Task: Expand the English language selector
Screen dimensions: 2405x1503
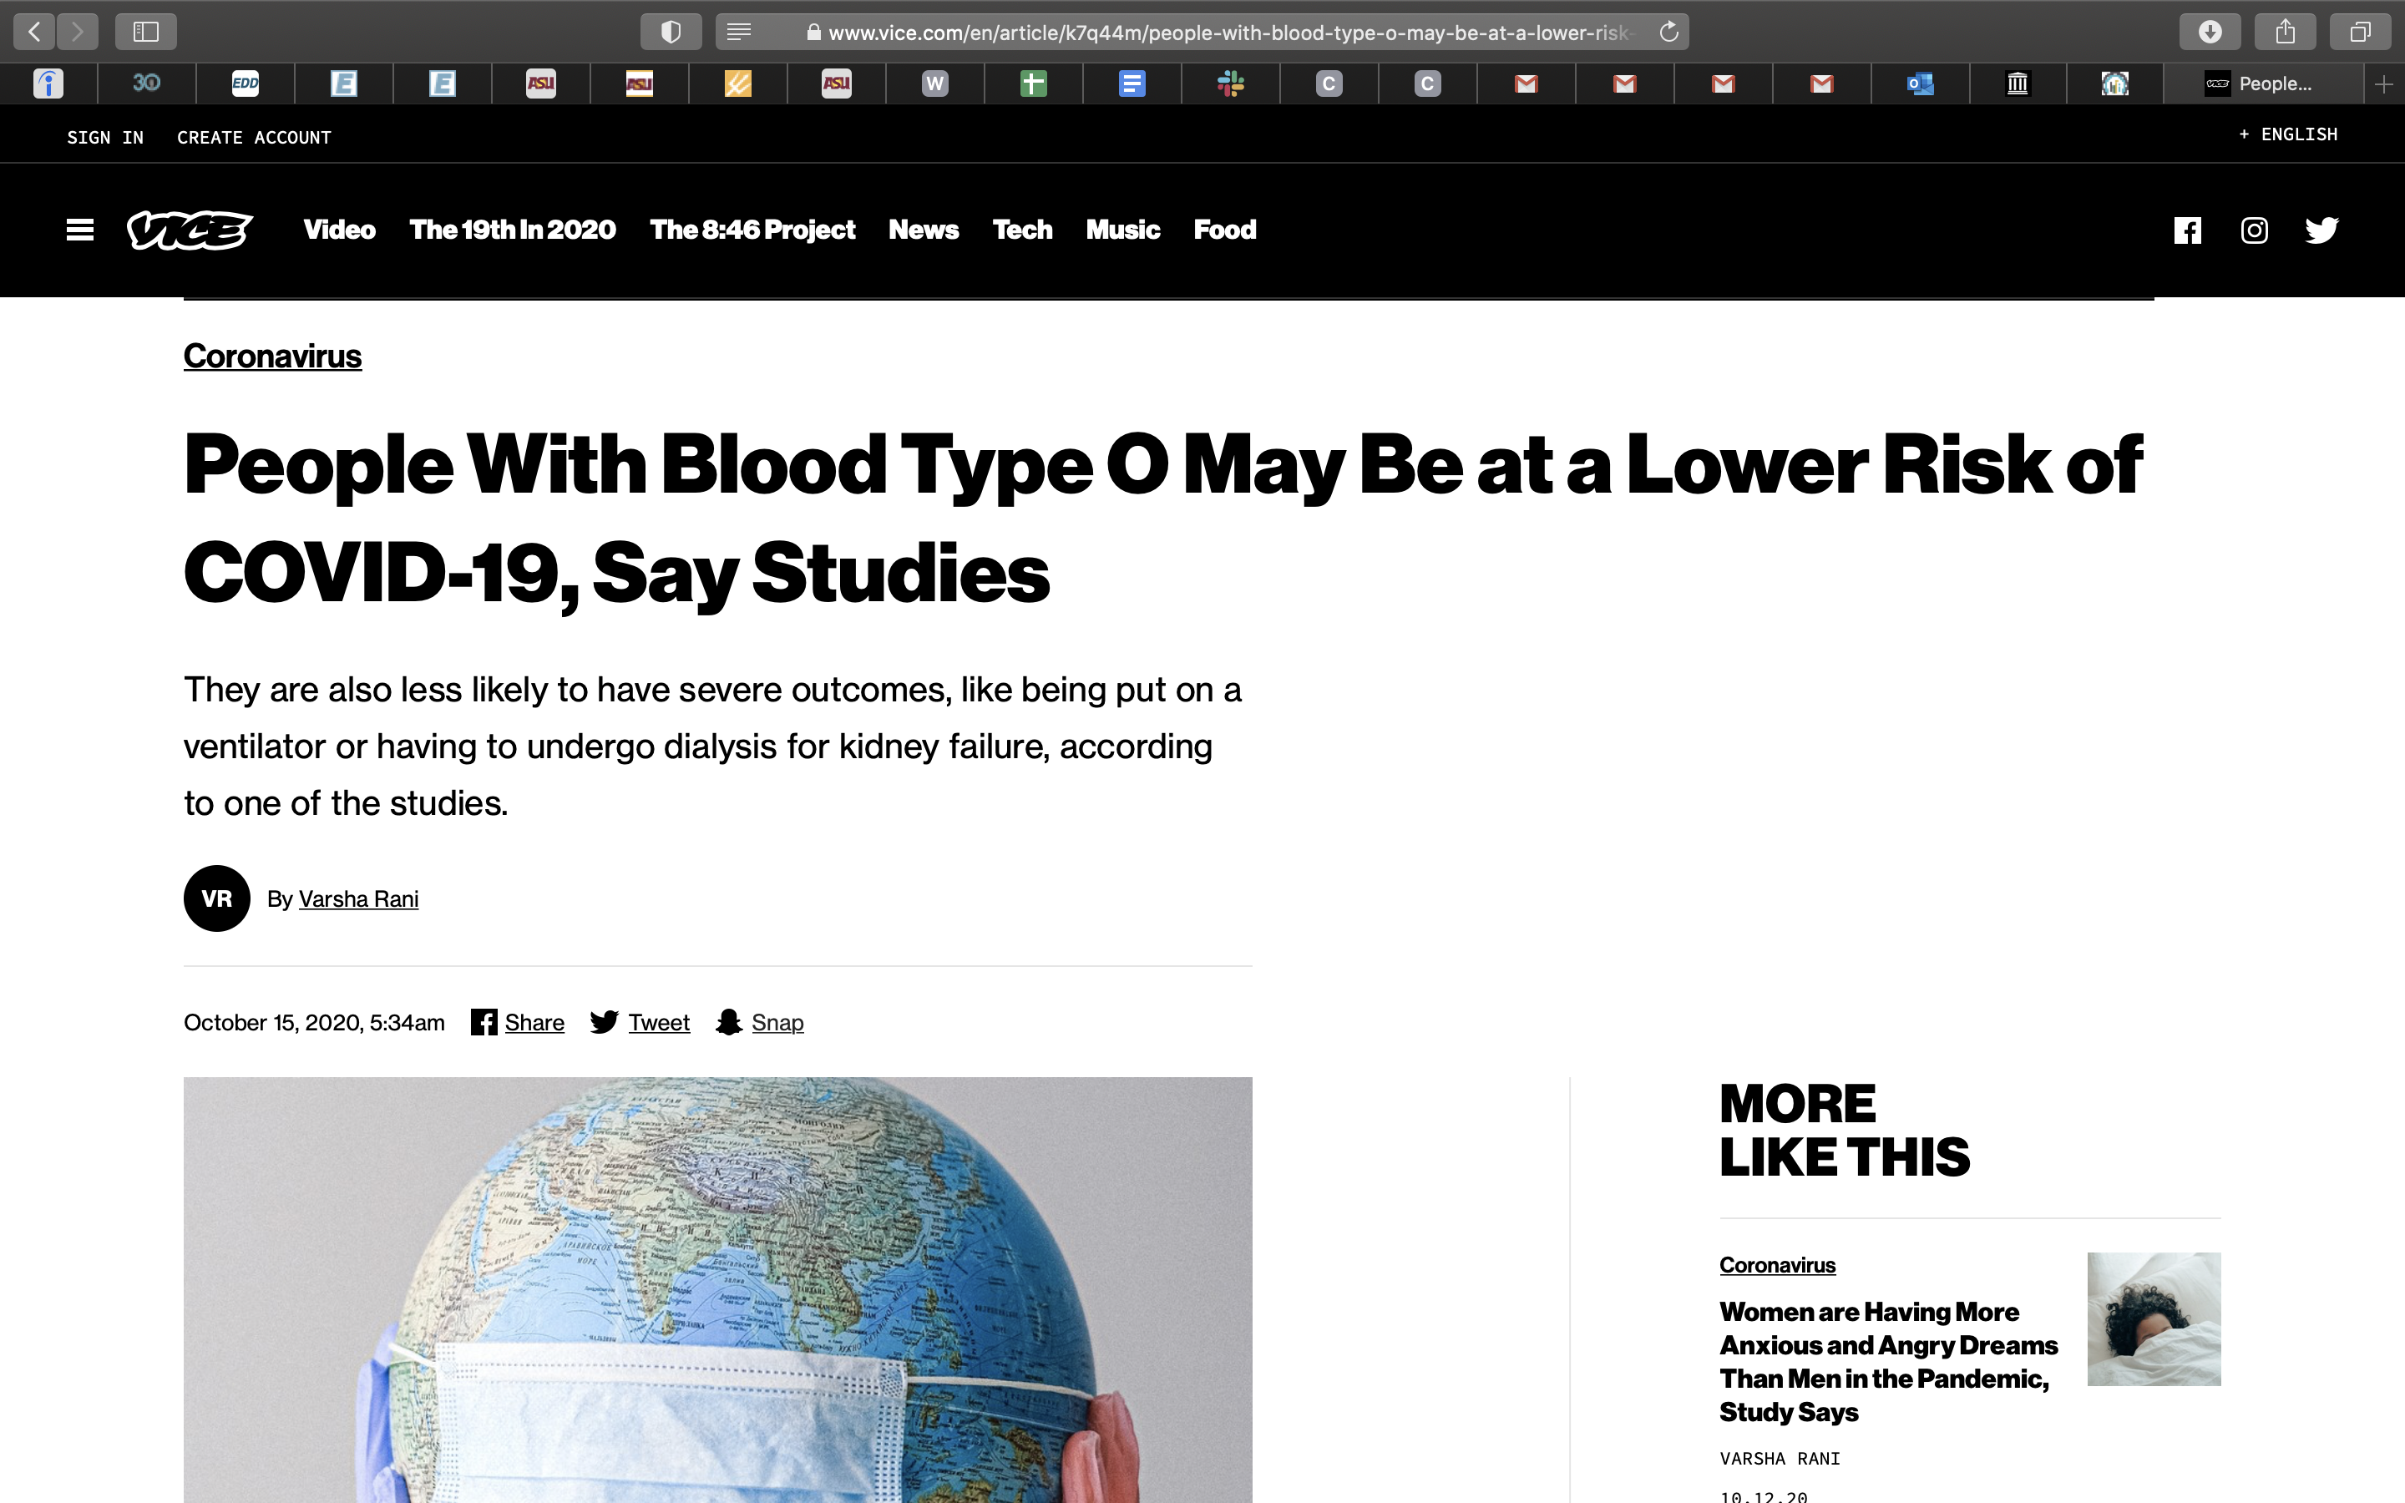Action: click(x=2288, y=134)
